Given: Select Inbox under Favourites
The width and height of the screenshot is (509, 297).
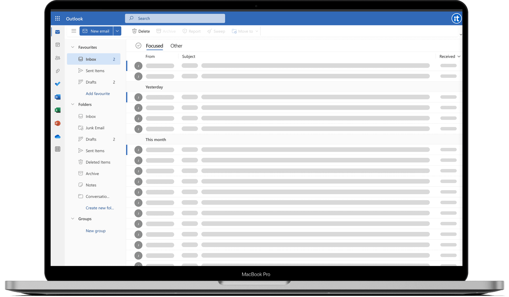Looking at the screenshot, I should coord(94,59).
